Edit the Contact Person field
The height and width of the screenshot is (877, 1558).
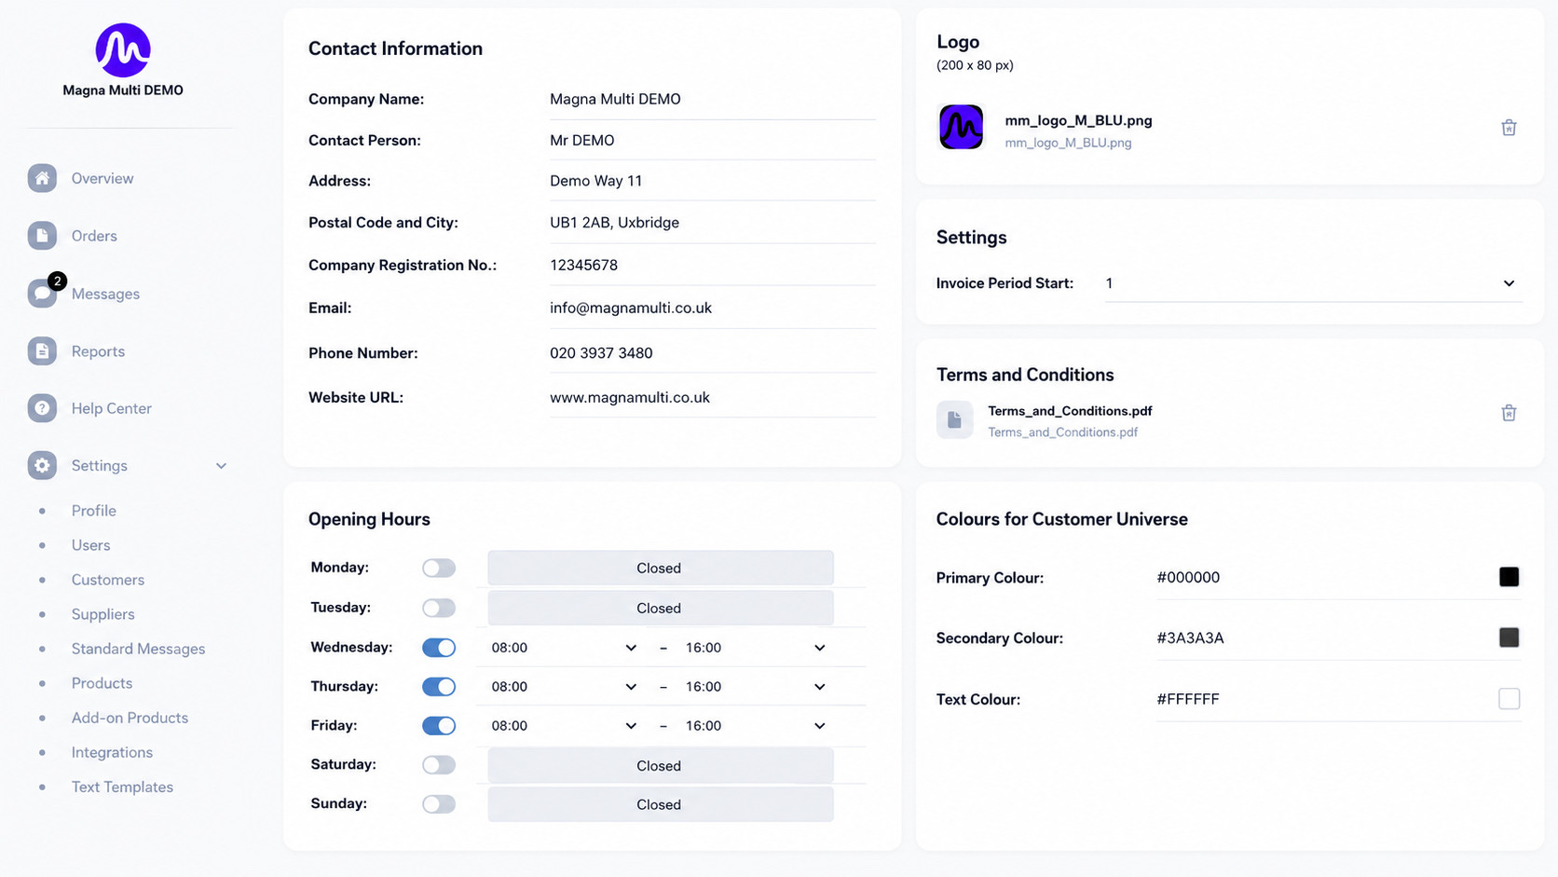(x=712, y=140)
